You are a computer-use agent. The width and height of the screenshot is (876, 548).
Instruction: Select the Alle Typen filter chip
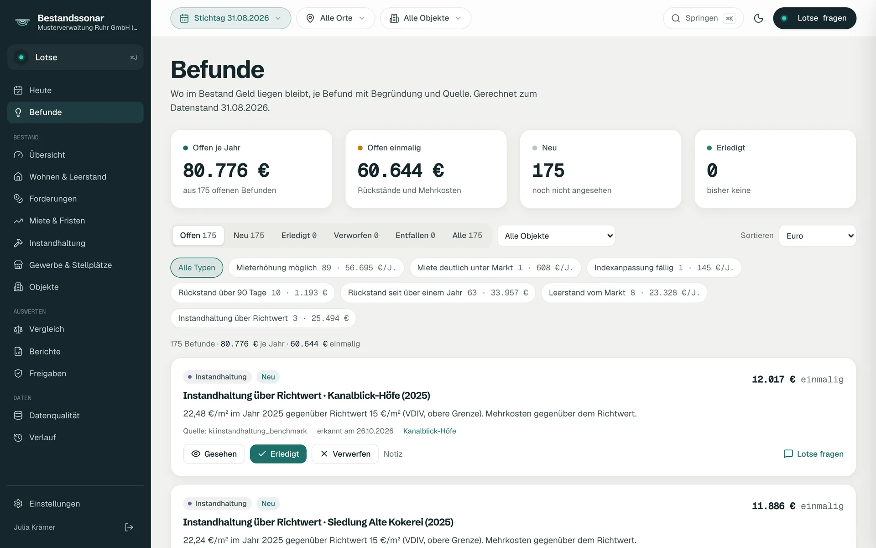click(x=197, y=268)
